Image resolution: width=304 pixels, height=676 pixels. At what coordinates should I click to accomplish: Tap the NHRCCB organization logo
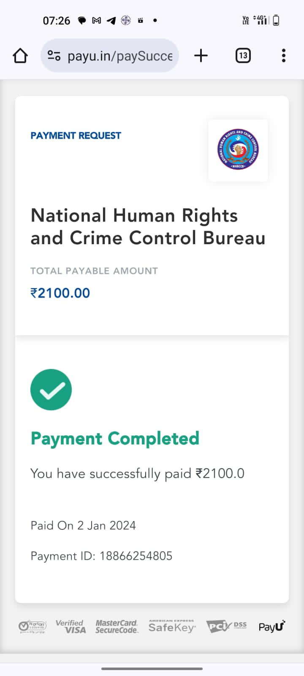238,150
